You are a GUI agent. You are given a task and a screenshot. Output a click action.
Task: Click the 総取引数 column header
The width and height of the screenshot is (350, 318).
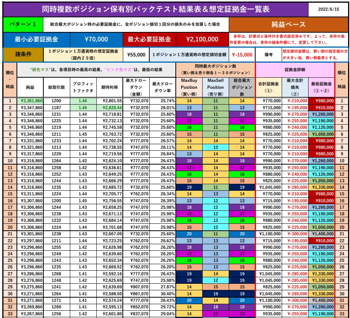[x=57, y=87]
